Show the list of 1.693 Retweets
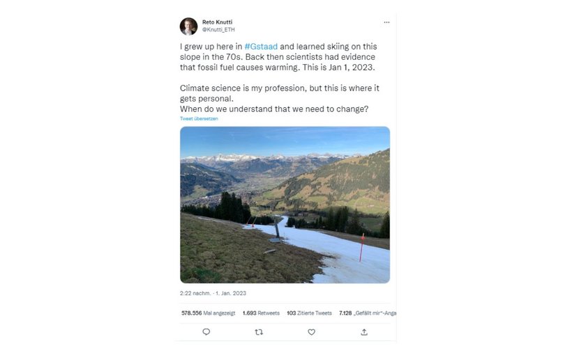This screenshot has width=572, height=357. pyautogui.click(x=261, y=313)
